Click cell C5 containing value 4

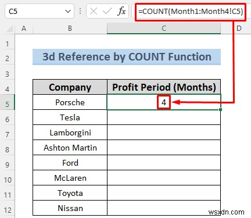point(164,102)
